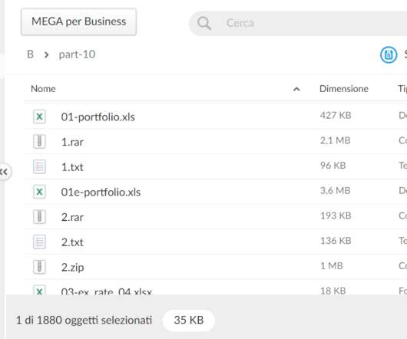Click the text file icon for 1.txt

pyautogui.click(x=39, y=166)
